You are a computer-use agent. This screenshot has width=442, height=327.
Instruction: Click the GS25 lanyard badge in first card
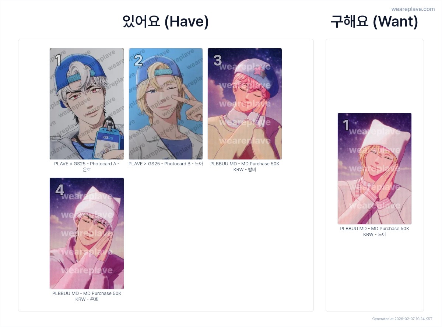point(108,142)
